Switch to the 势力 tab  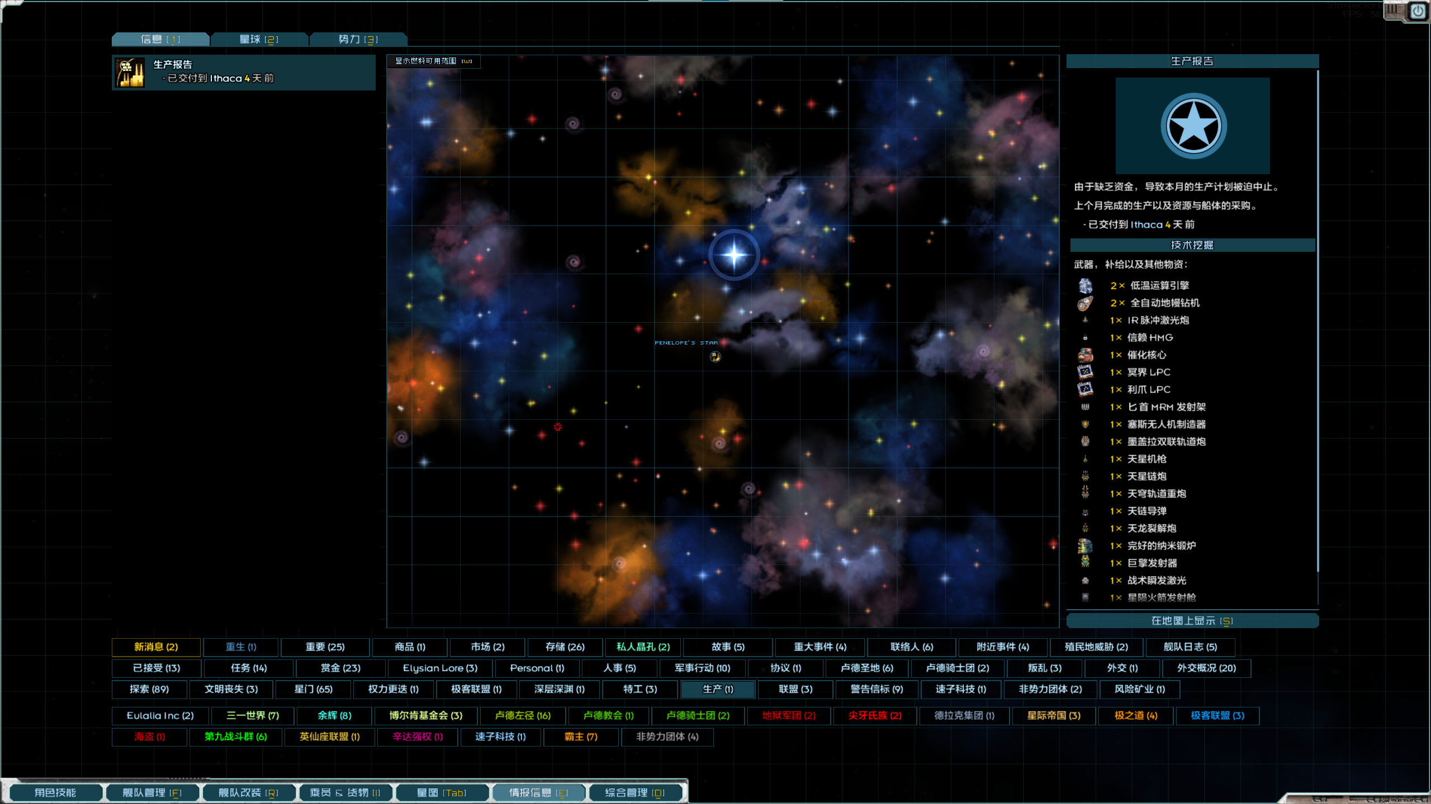[358, 40]
